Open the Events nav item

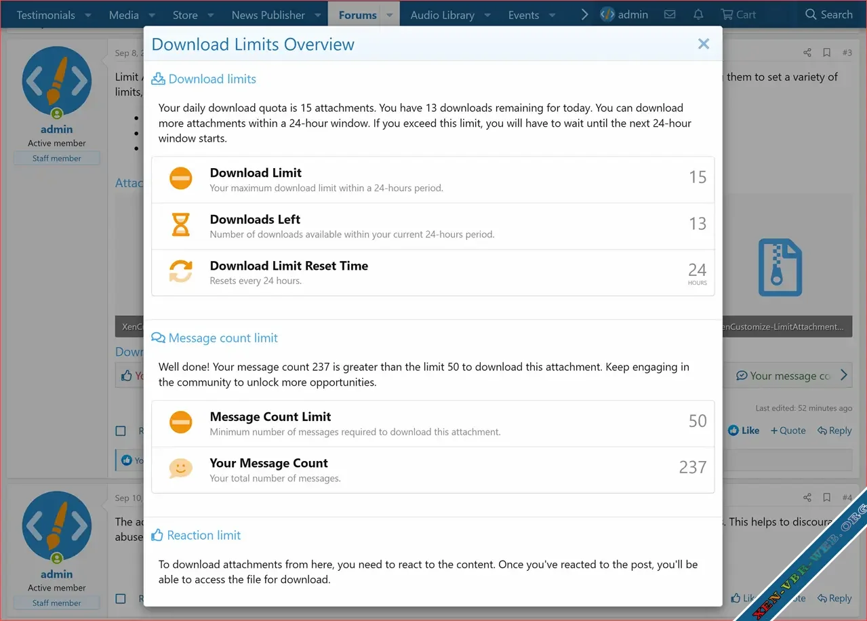pos(524,15)
